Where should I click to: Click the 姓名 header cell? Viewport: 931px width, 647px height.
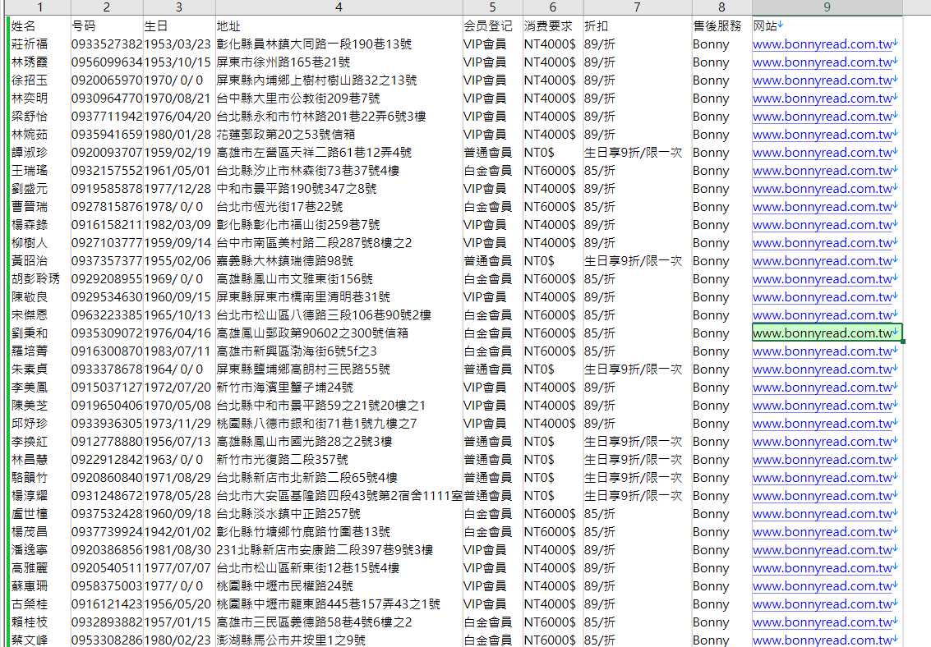click(39, 26)
